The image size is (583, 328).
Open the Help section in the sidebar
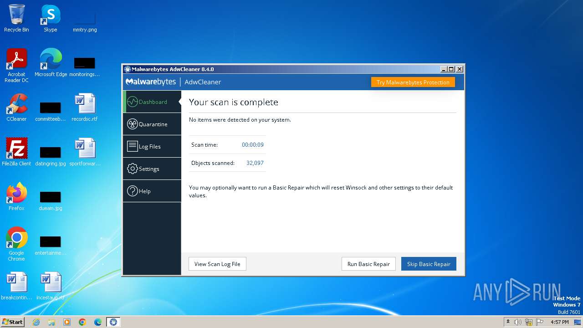[152, 191]
